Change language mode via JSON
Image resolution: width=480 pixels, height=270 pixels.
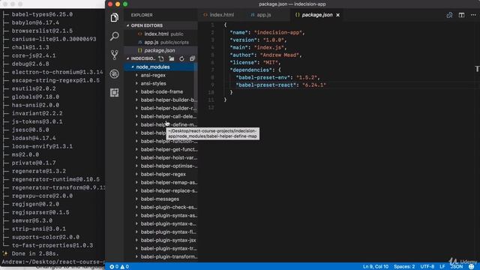pos(457,267)
